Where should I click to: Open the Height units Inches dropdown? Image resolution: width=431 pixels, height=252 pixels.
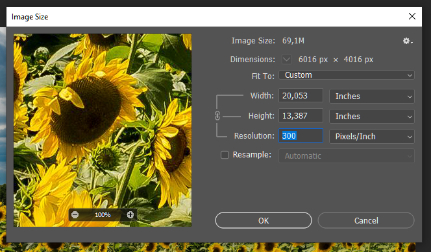pos(372,116)
